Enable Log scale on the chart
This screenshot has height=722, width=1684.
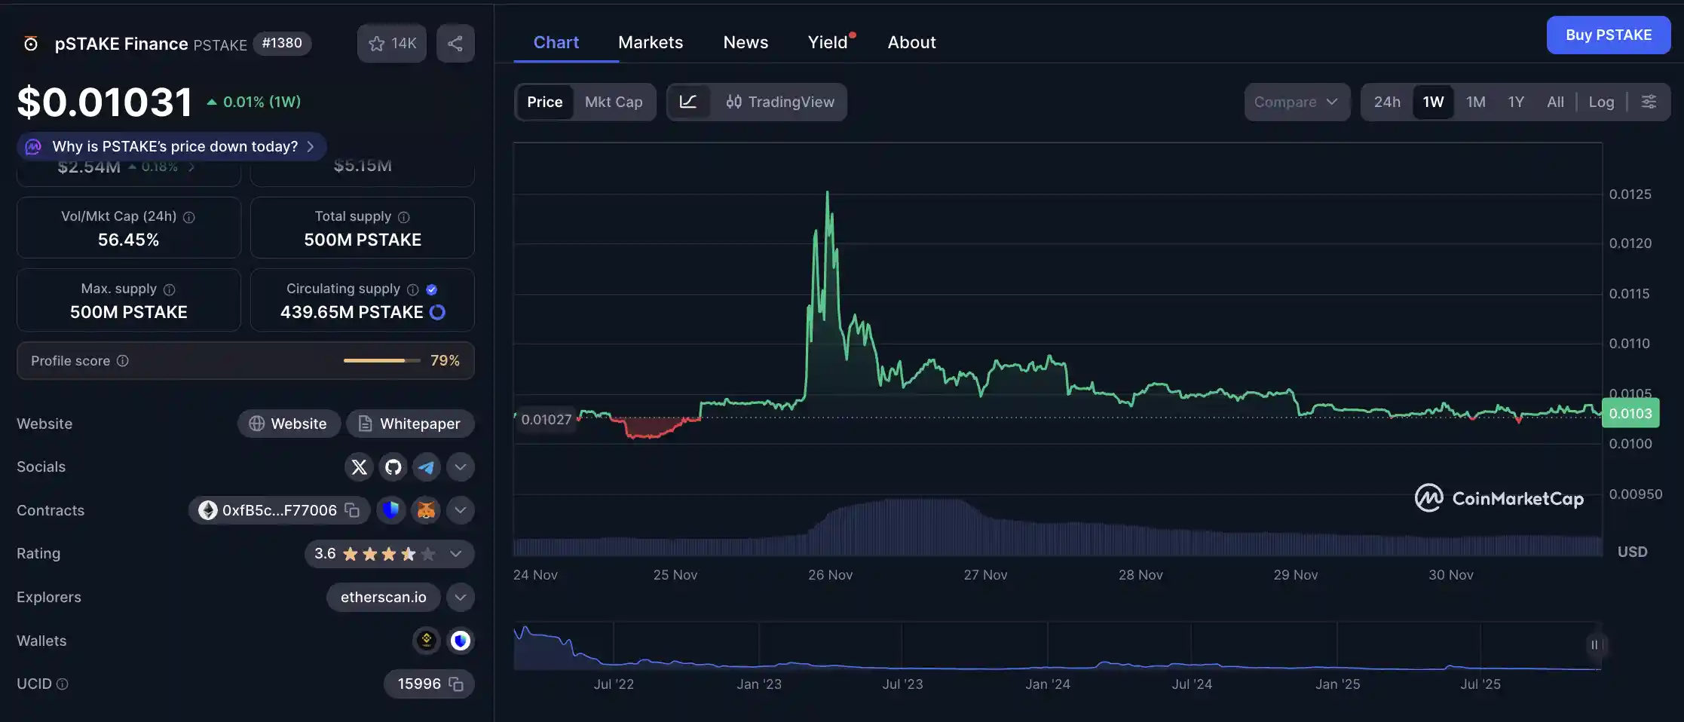click(1601, 102)
